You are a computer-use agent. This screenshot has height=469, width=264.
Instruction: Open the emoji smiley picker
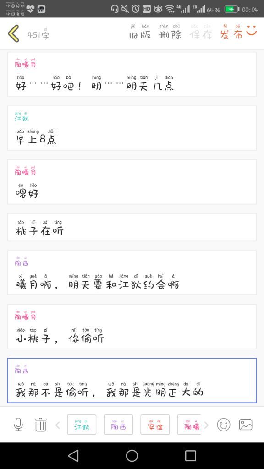click(224, 425)
